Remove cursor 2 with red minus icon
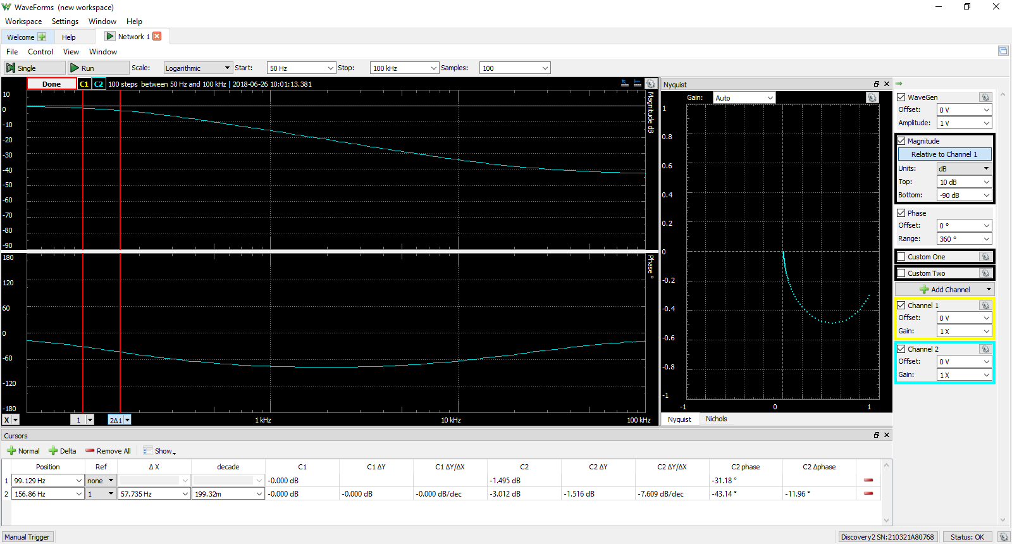The height and width of the screenshot is (544, 1012). point(868,493)
